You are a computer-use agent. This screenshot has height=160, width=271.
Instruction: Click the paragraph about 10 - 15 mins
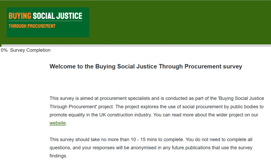[x=151, y=148]
